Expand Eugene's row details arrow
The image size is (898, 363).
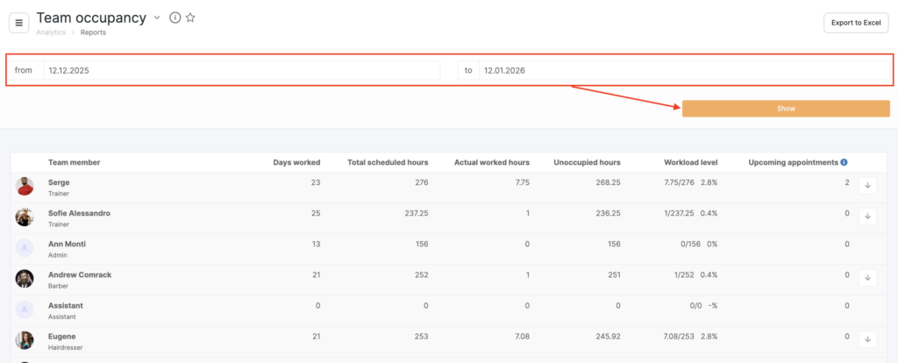[866, 338]
